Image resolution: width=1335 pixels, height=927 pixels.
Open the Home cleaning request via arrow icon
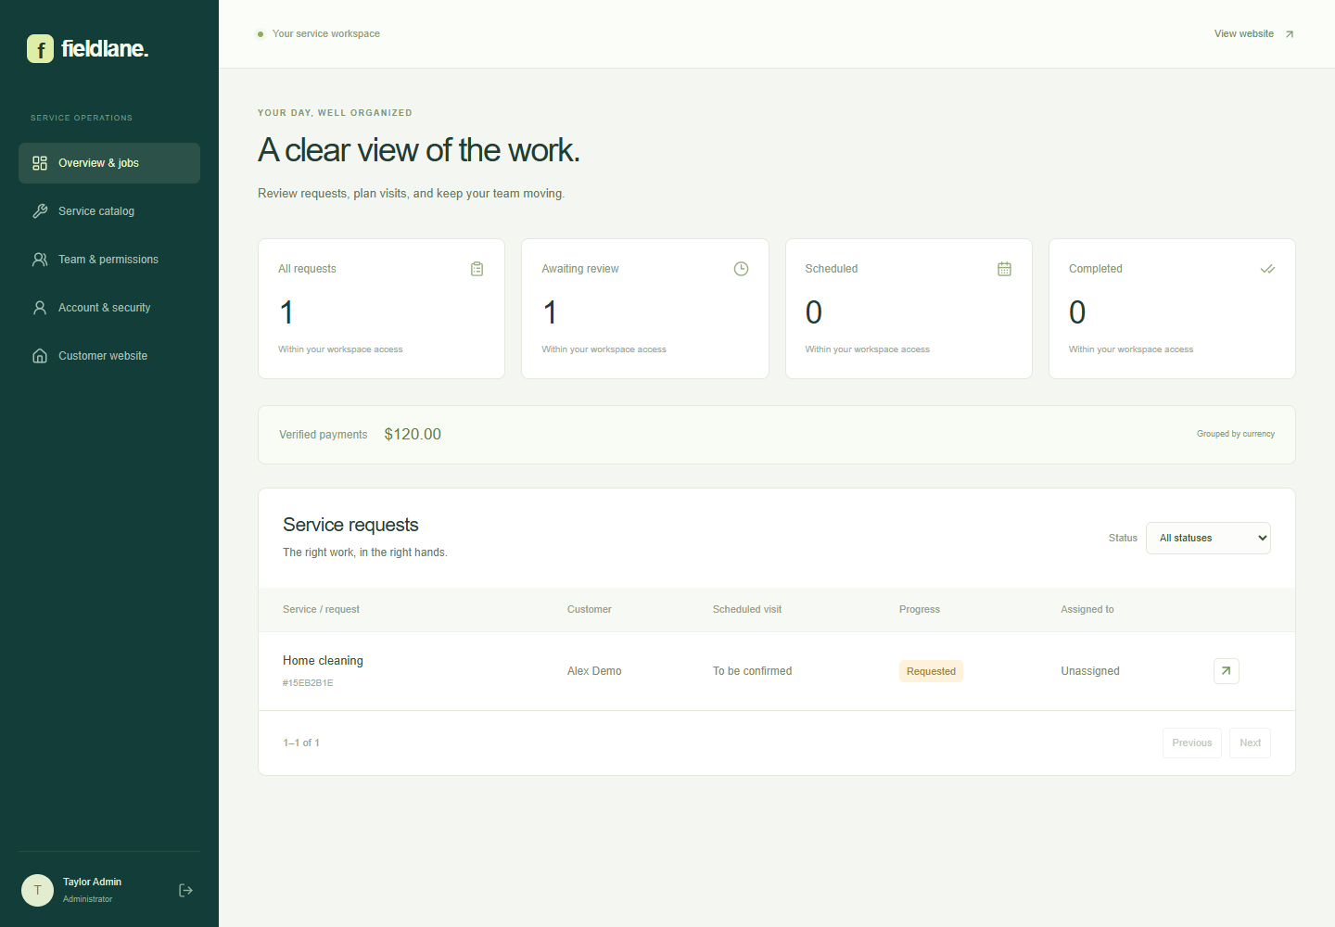pyautogui.click(x=1226, y=671)
